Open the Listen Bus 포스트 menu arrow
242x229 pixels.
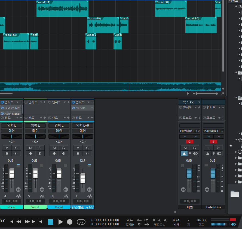click(x=219, y=118)
